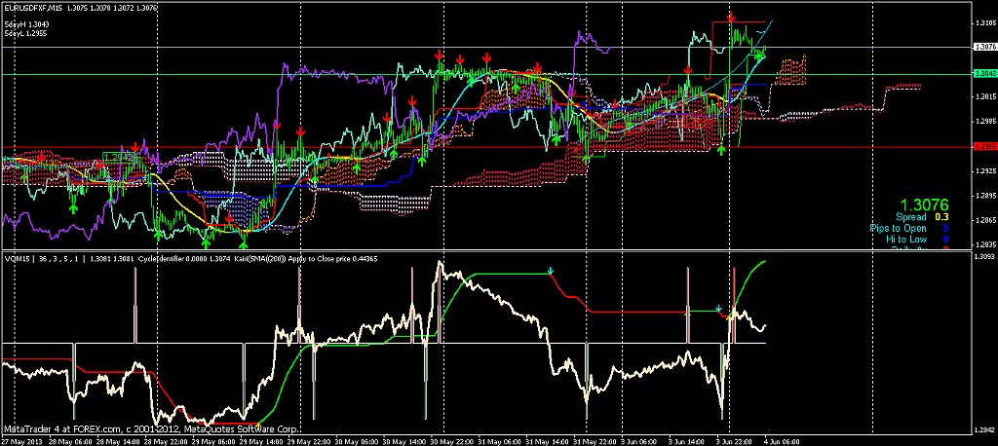Click the yellow 0.3 spread value
This screenshot has height=446, width=998.
tap(941, 217)
